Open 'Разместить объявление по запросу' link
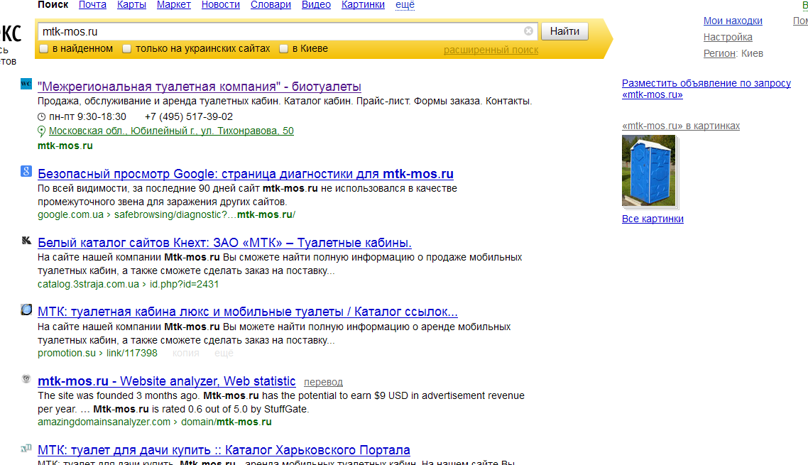The height and width of the screenshot is (465, 808). click(706, 89)
